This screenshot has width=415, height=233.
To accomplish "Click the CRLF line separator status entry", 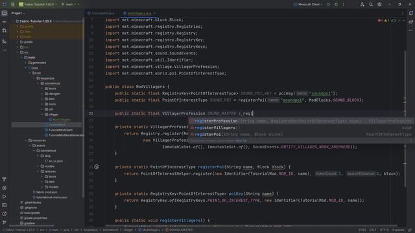I will [x=373, y=230].
